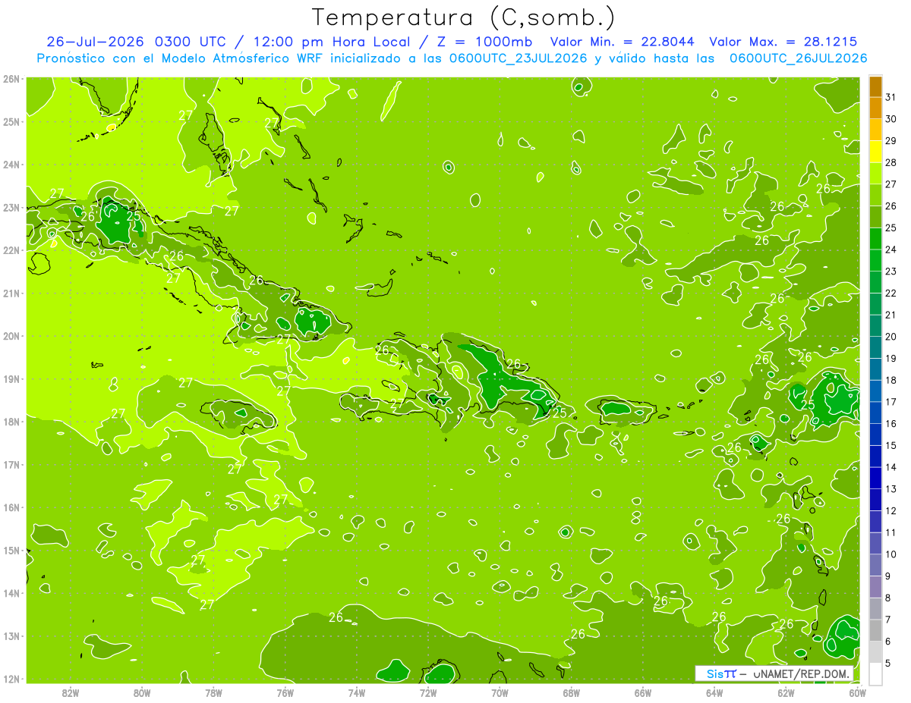Screen dimensions: 911x703
Task: Click the dark blue swatch between 13 and 14
Action: coord(875,478)
